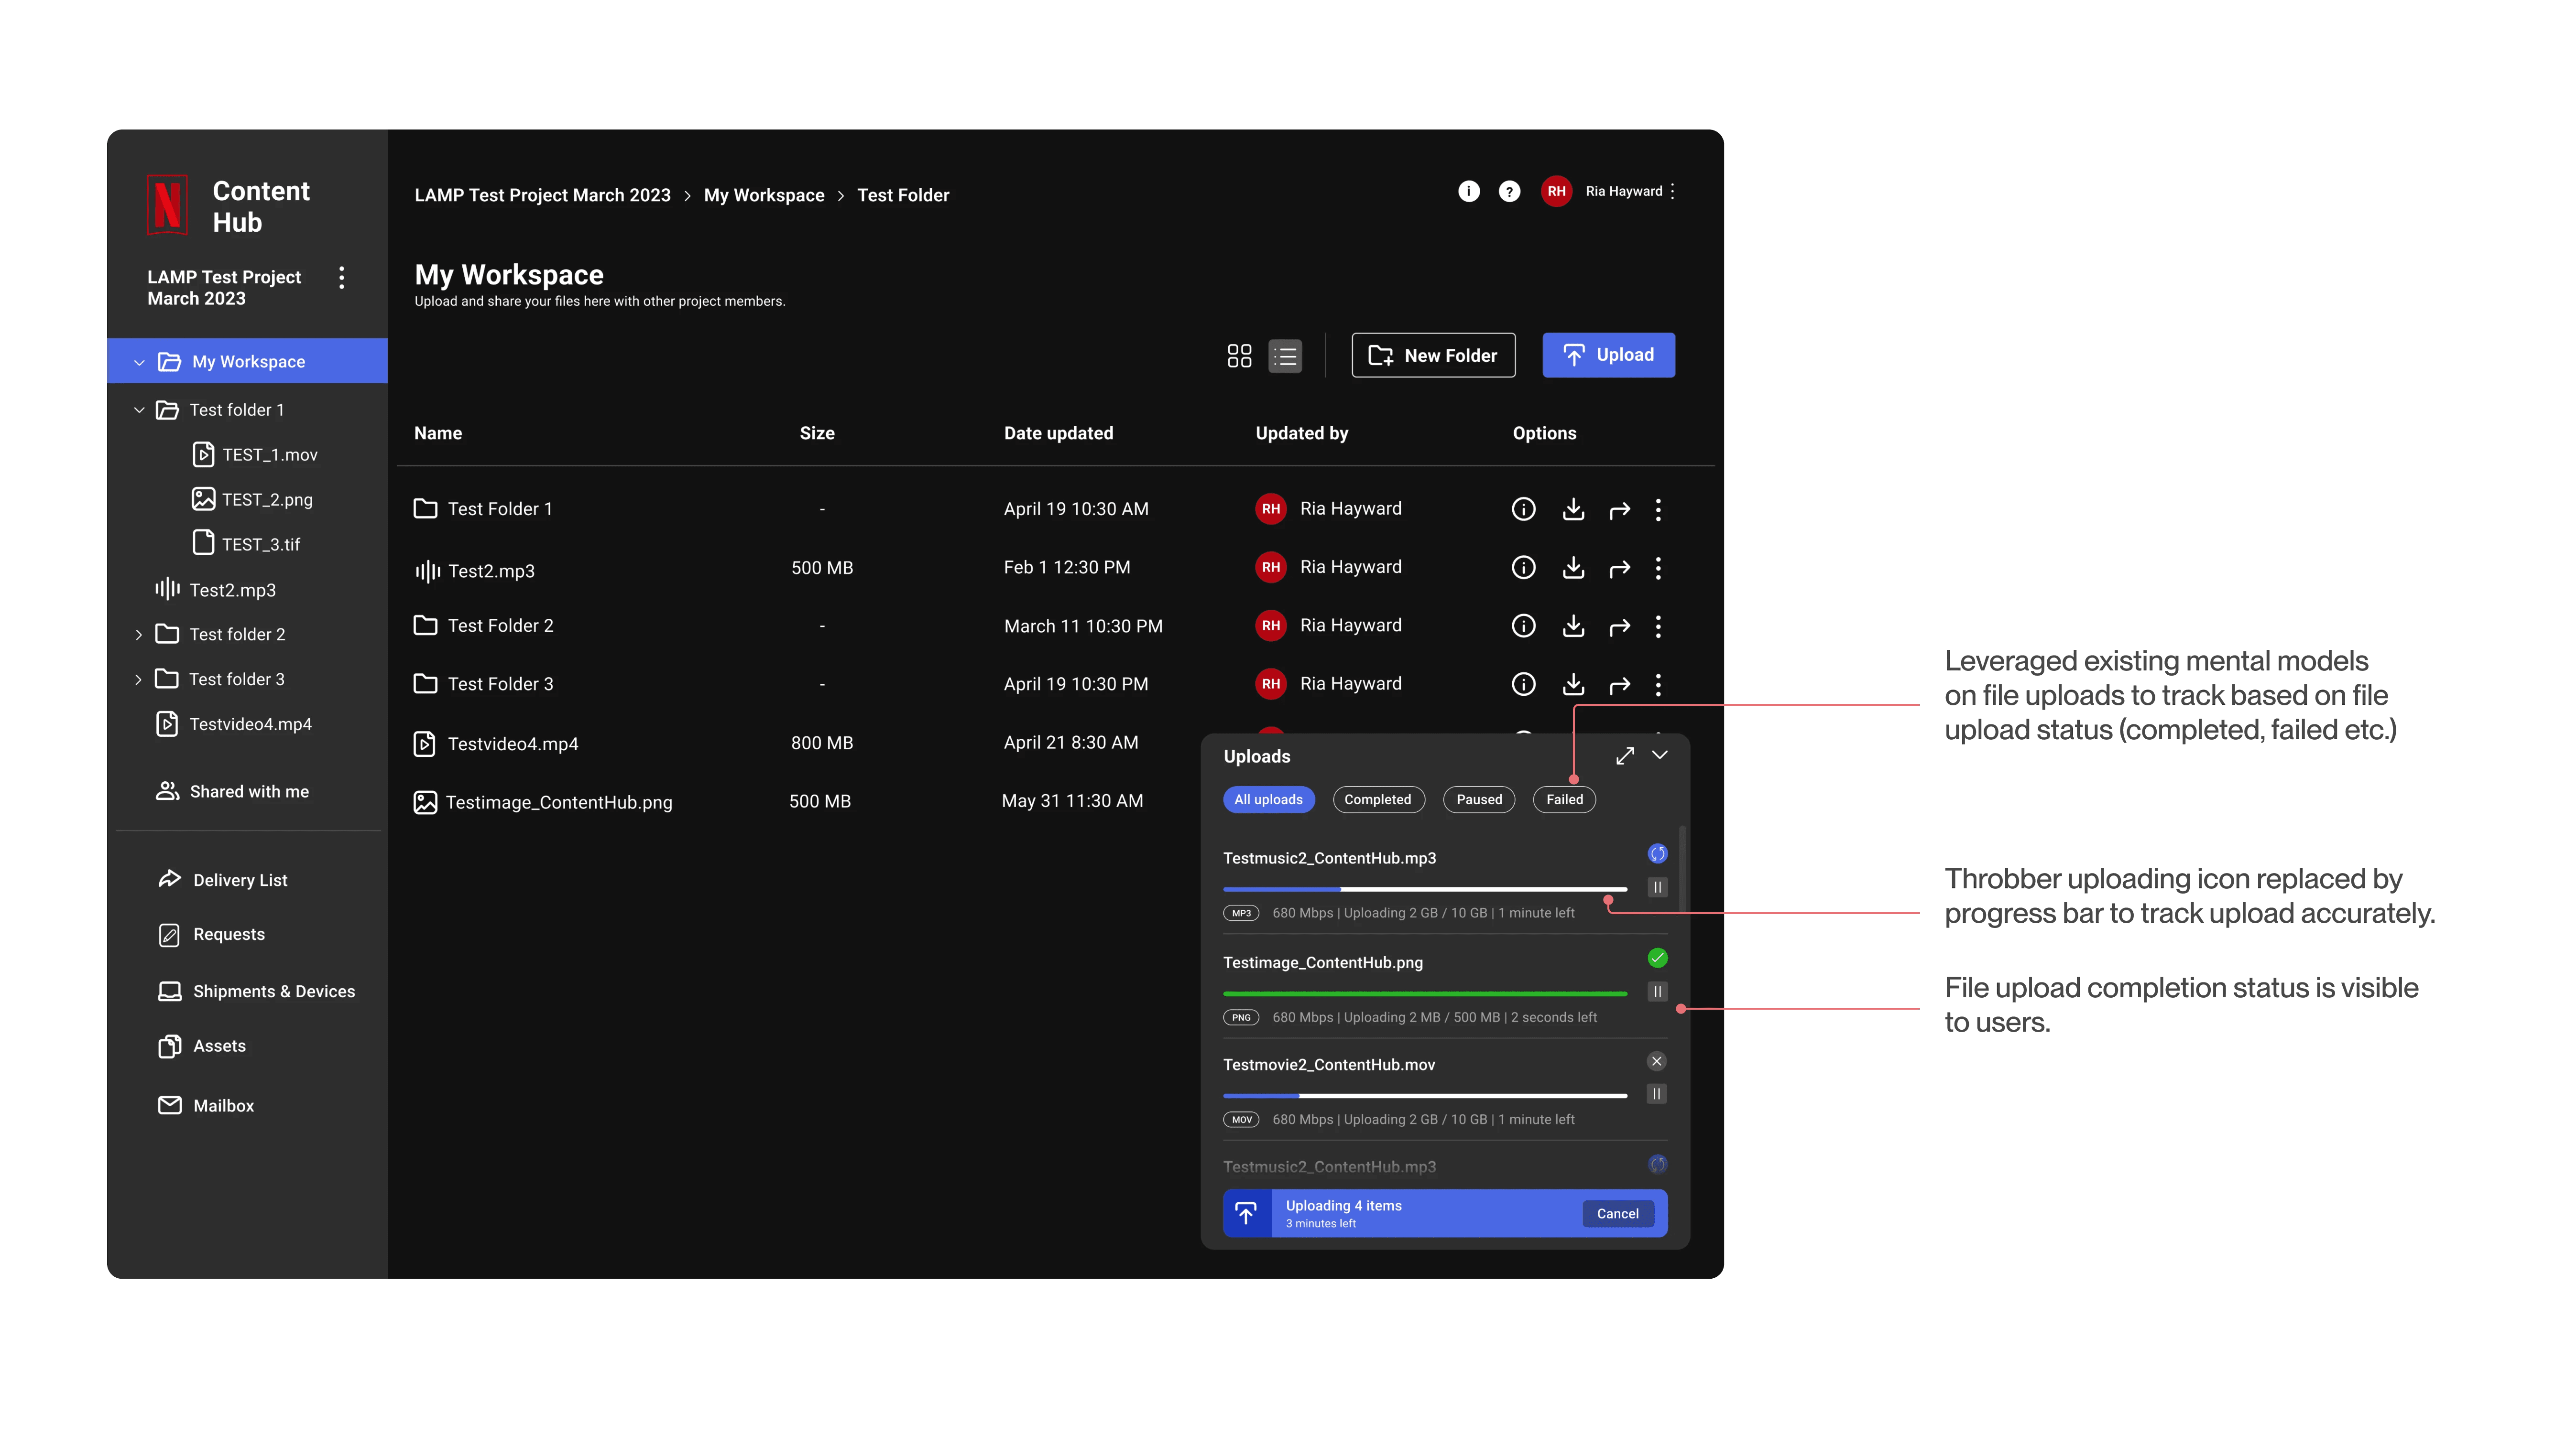Expand the Uploads panel to fullscreen
This screenshot has height=1456, width=2555.
point(1625,756)
